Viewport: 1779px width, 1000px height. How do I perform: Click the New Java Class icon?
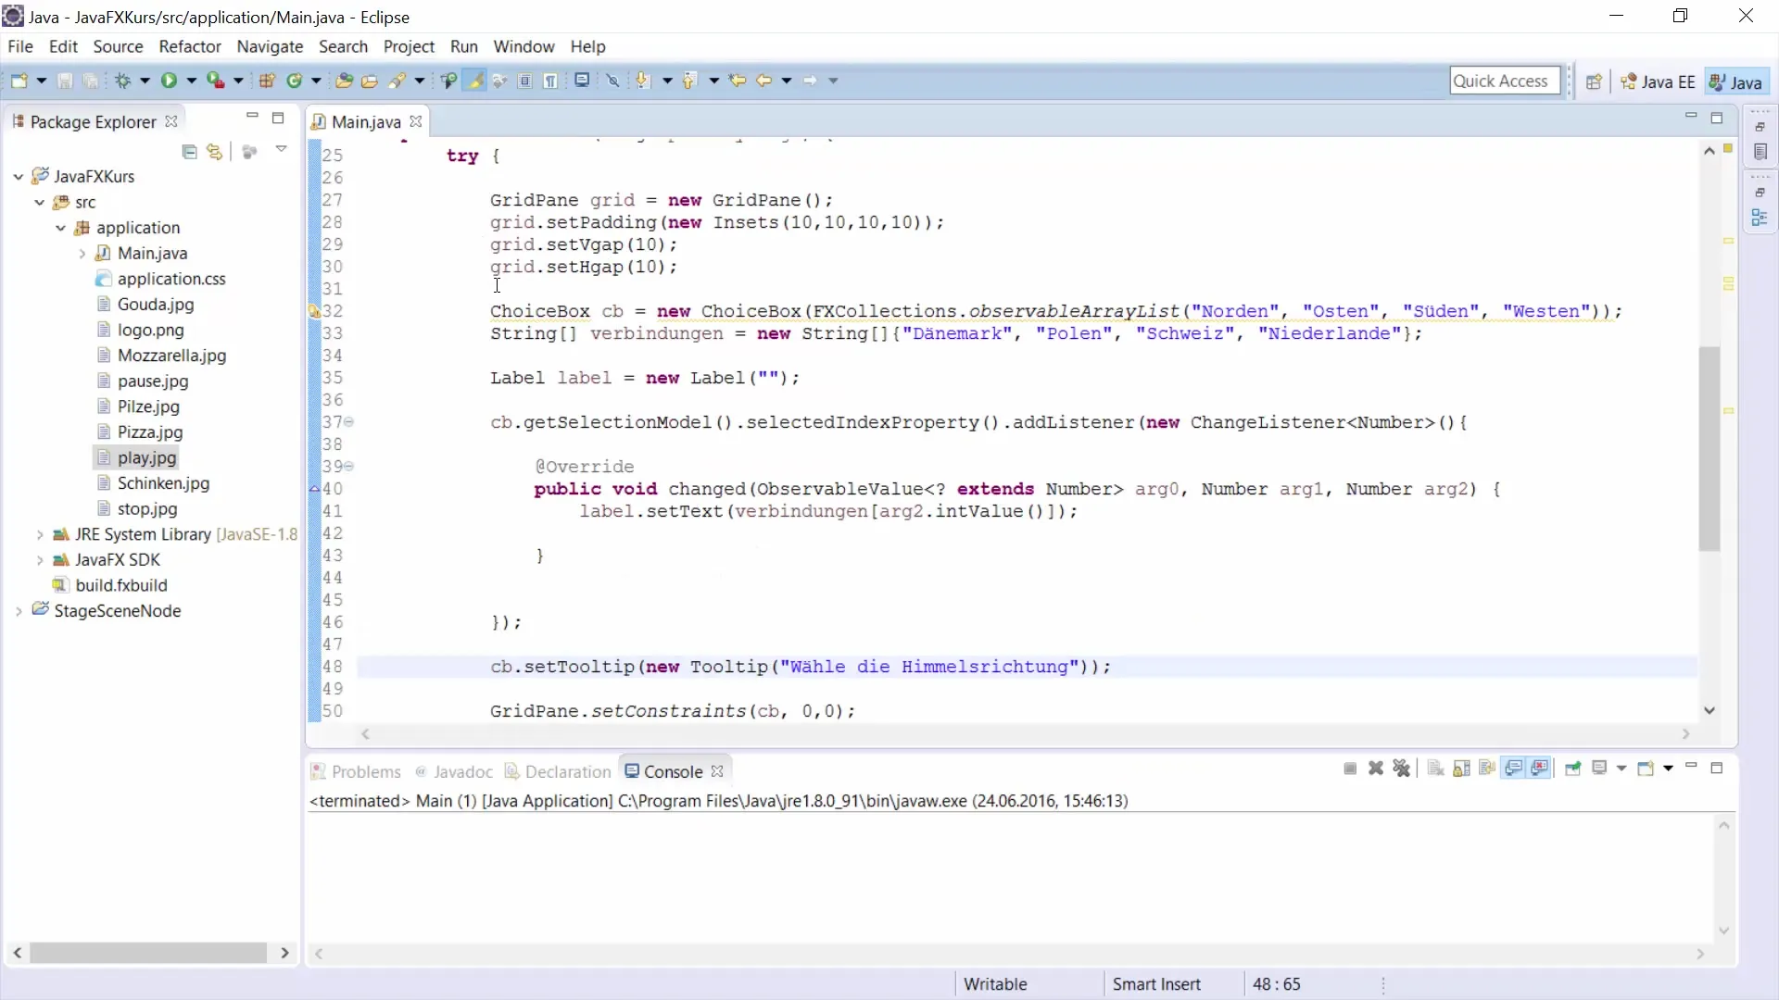pyautogui.click(x=295, y=81)
